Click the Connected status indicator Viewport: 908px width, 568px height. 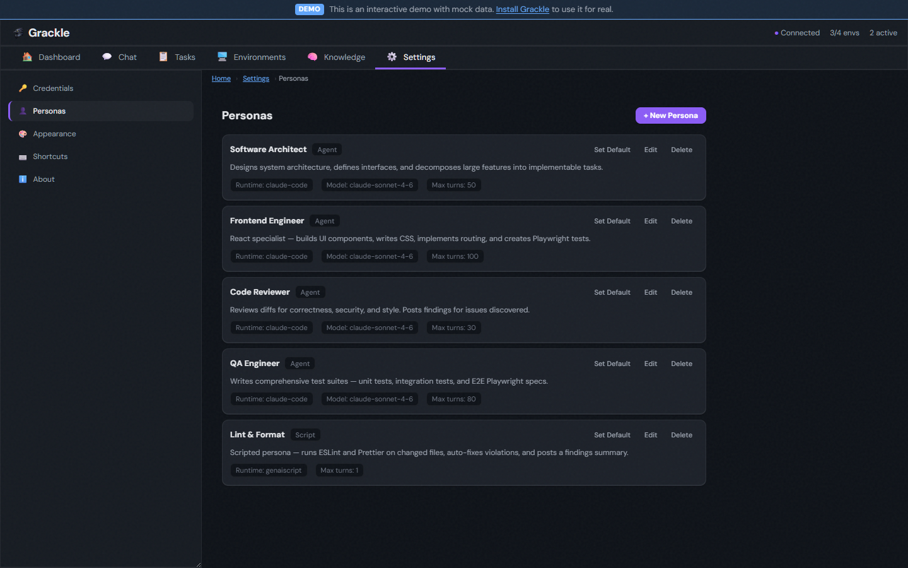[x=796, y=32]
